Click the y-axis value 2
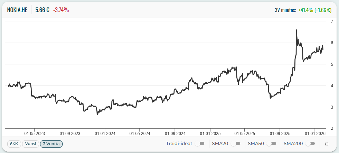This screenshot has width=339, height=153. 332,128
